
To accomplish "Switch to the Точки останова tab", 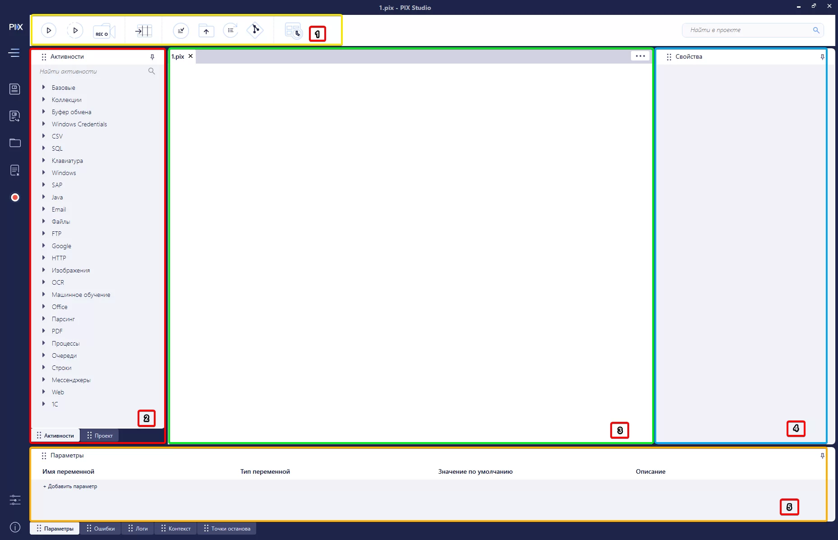I will (227, 529).
